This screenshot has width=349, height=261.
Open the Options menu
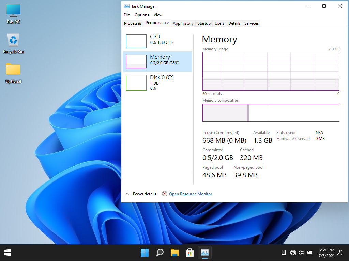click(x=142, y=15)
